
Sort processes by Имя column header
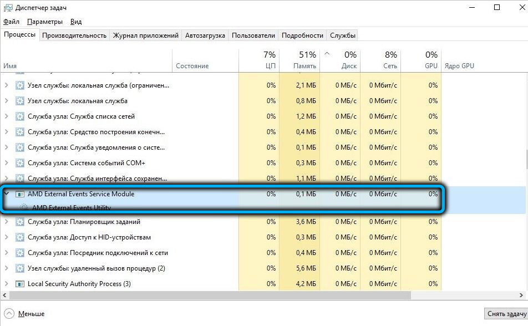[x=86, y=60]
